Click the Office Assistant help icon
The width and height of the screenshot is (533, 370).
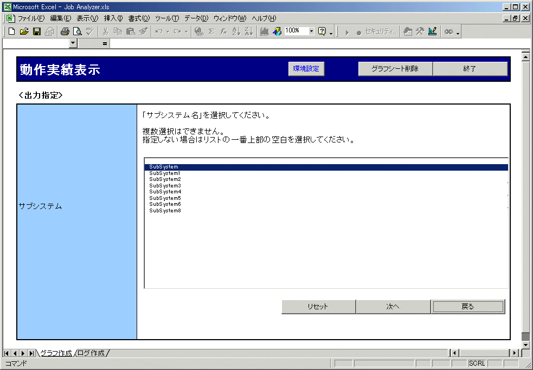[322, 31]
